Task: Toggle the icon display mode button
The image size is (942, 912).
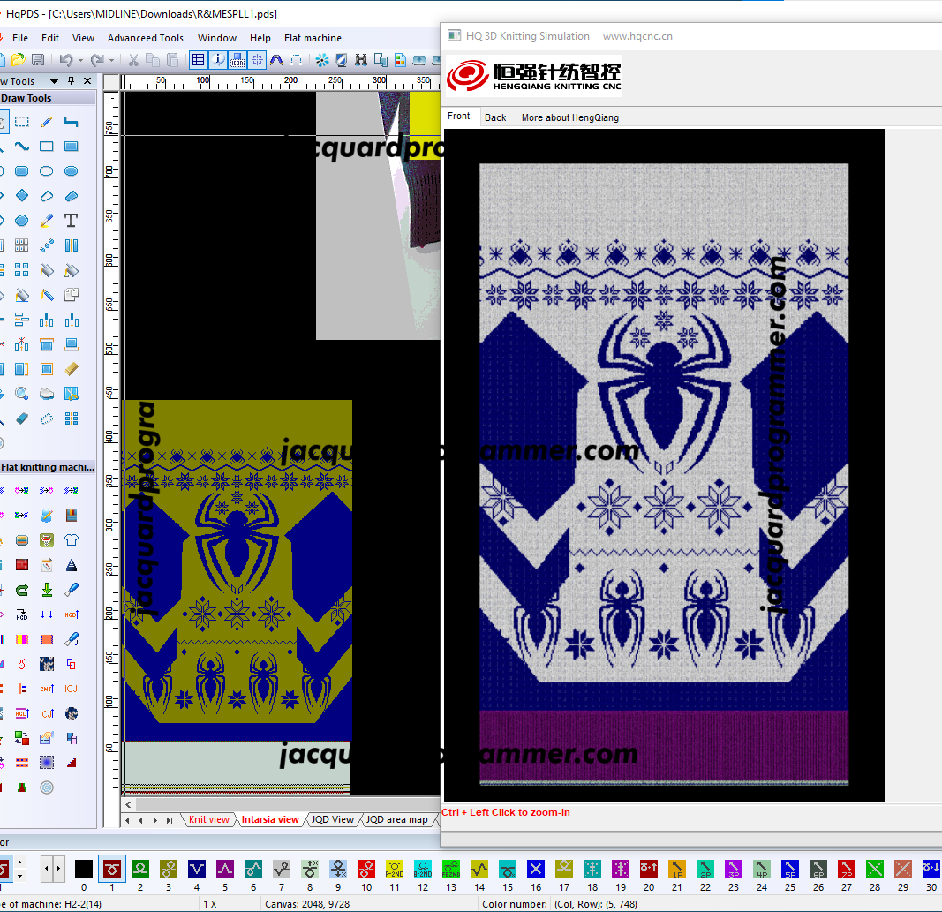Action: (x=237, y=60)
